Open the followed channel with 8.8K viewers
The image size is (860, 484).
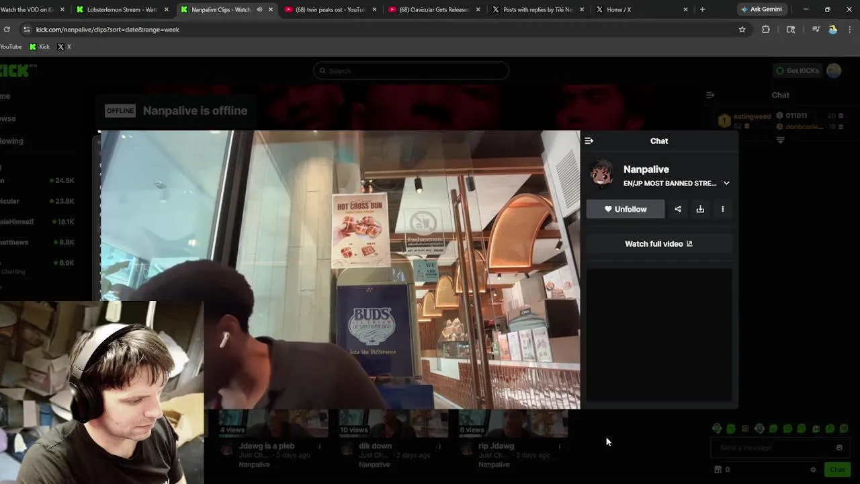pyautogui.click(x=38, y=242)
